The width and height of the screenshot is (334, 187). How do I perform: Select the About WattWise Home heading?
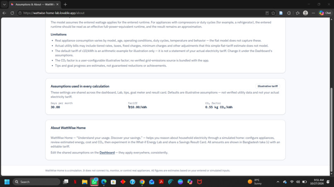pos(68,128)
